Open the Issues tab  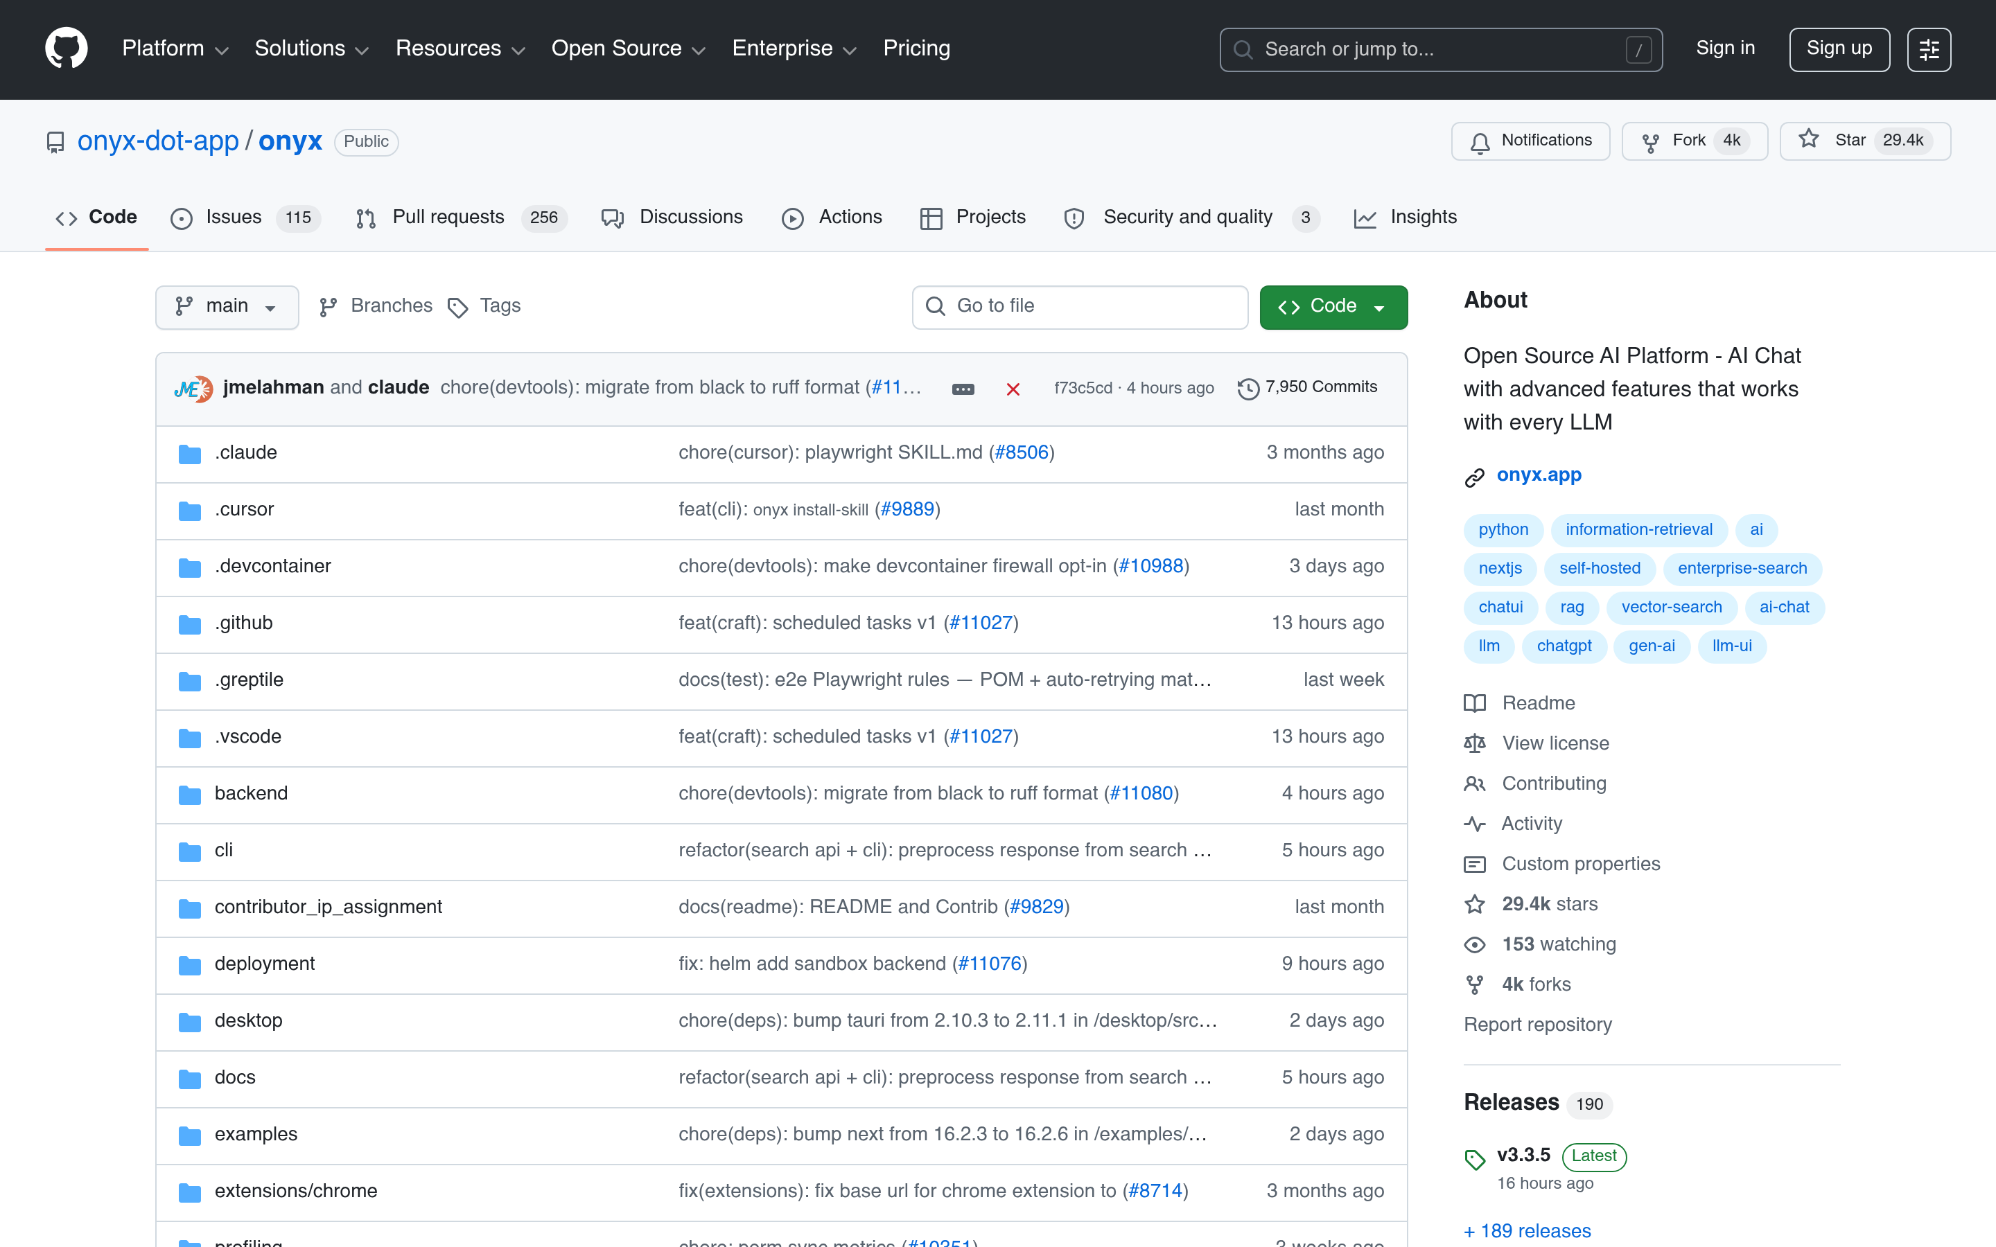pos(245,218)
